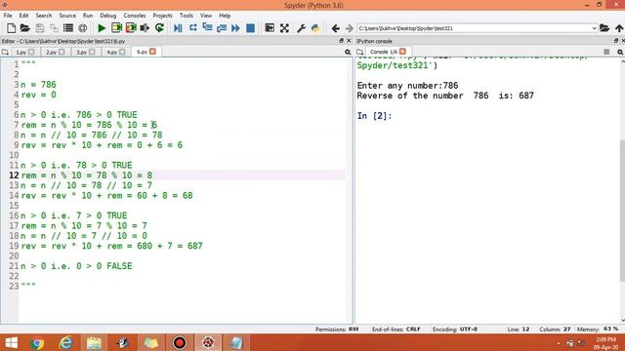This screenshot has height=351, width=625.
Task: Open the Windows Start button
Action: pos(11,342)
